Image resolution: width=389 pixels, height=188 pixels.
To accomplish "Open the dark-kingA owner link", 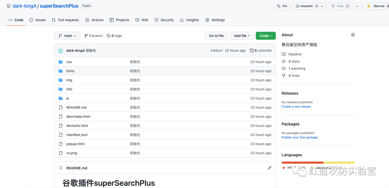I will coord(24,6).
